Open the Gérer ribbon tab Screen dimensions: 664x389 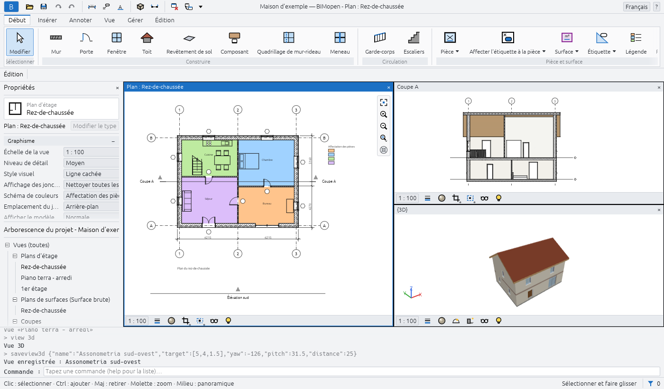(x=135, y=20)
